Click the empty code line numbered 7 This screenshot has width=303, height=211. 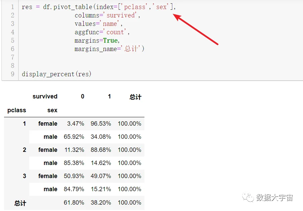(12, 57)
